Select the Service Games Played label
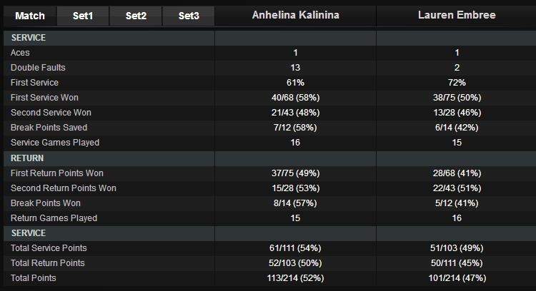This screenshot has height=291, width=536. pos(54,143)
